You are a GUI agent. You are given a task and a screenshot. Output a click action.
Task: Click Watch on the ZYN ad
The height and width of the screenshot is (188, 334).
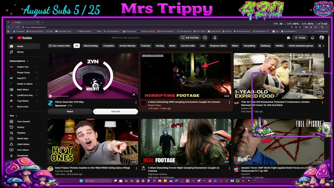[x=70, y=111]
